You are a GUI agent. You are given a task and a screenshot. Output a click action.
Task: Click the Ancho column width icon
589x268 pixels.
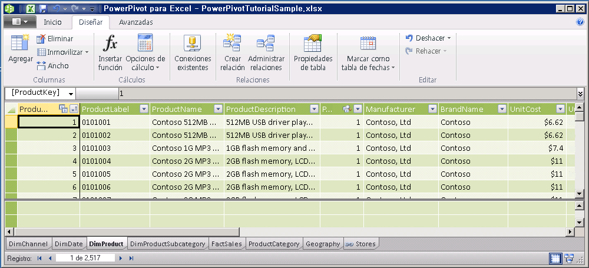coord(42,66)
